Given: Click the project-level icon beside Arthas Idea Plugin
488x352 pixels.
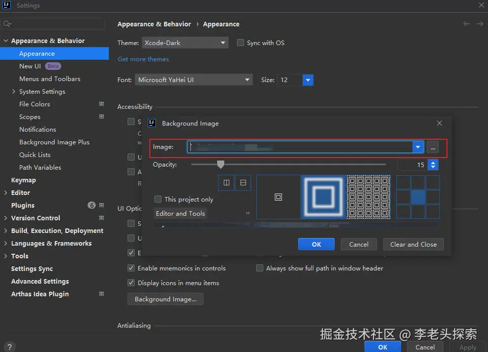Looking at the screenshot, I should (101, 294).
